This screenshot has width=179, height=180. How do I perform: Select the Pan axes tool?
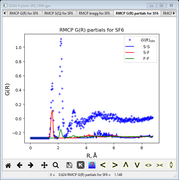pos(44,165)
